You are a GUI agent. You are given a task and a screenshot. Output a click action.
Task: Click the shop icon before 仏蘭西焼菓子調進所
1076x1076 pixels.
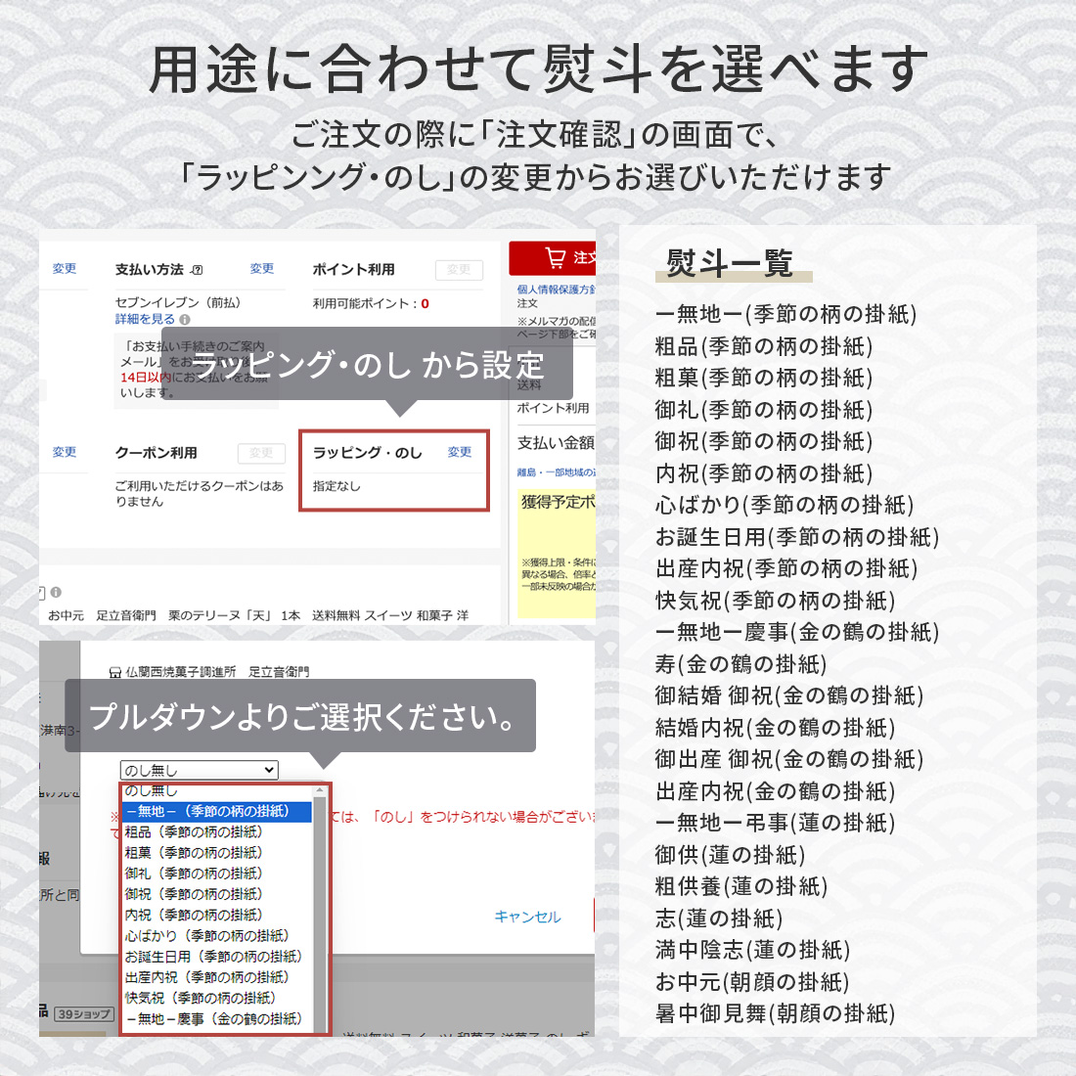[x=114, y=672]
